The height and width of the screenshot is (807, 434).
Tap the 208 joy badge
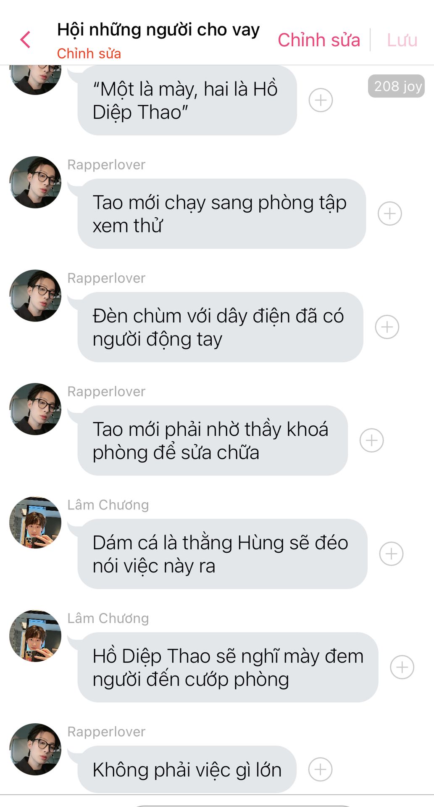396,86
